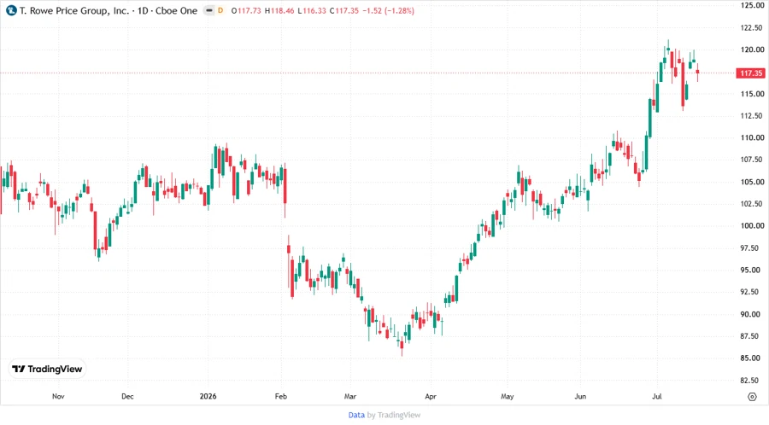The width and height of the screenshot is (769, 425).
Task: Click the high value H118.46
Action: [x=279, y=10]
